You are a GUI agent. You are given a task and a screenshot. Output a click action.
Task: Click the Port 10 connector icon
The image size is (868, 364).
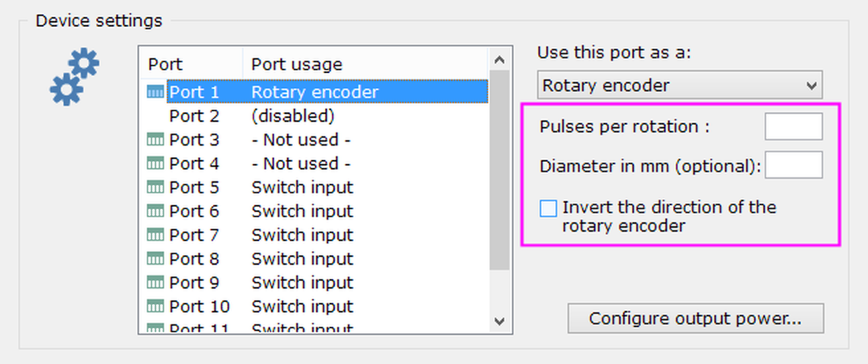155,306
